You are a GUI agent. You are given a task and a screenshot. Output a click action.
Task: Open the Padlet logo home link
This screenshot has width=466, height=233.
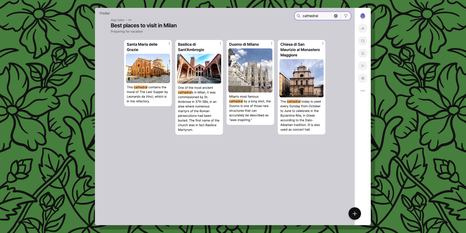click(x=104, y=13)
